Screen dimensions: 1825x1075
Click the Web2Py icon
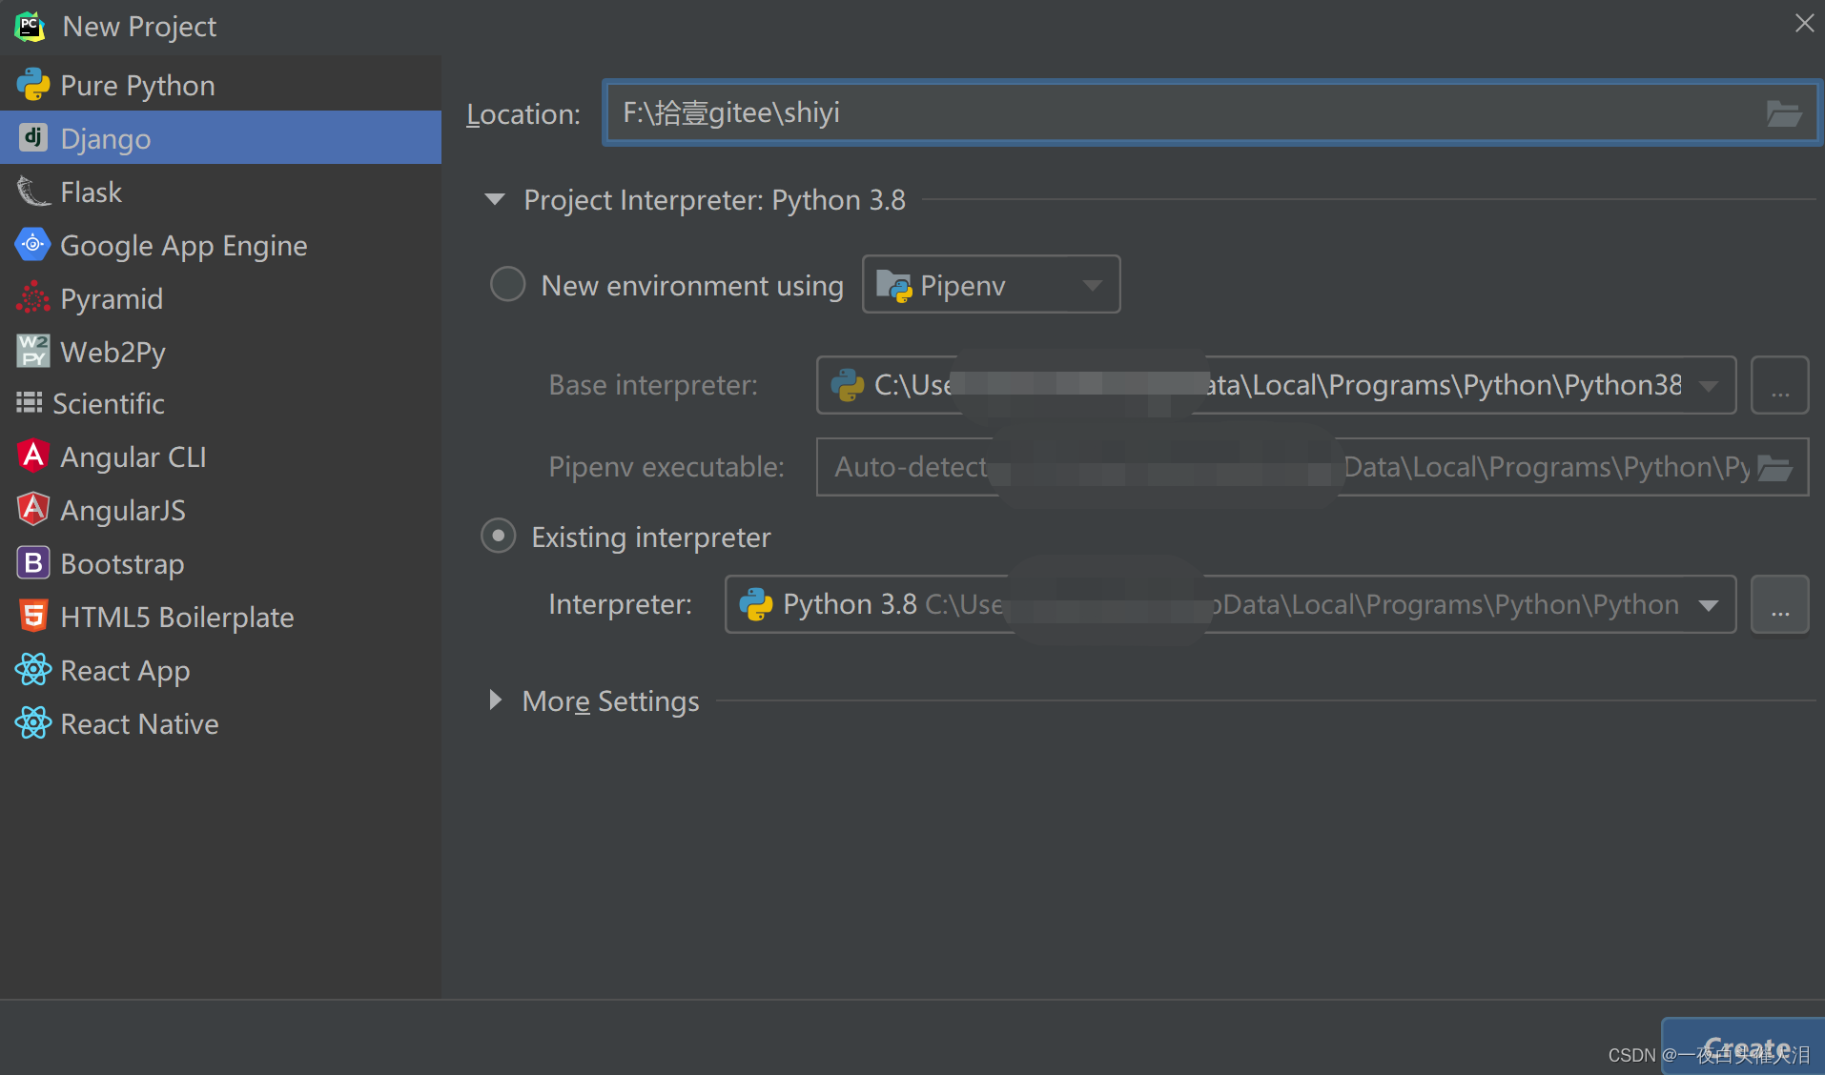[32, 352]
